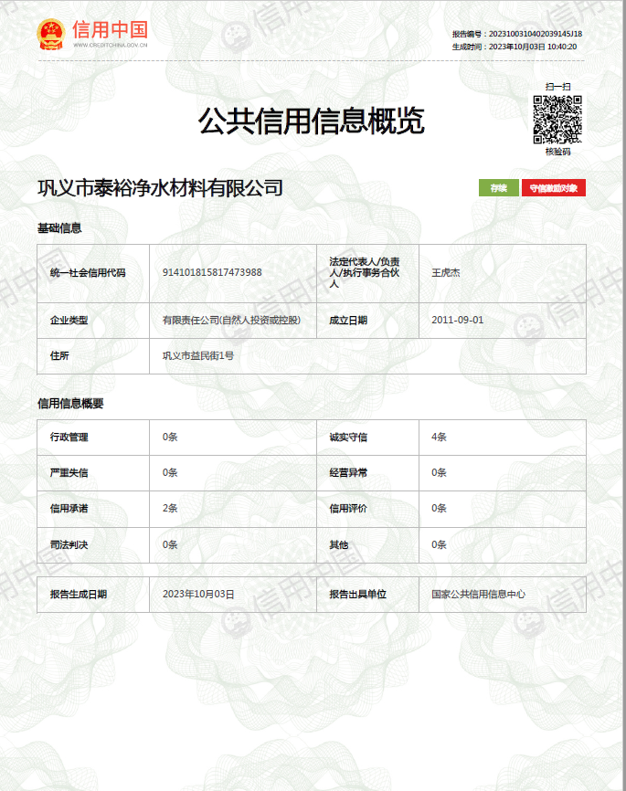This screenshot has height=791, width=626.
Task: Click the 信用评价 label cell
Action: click(367, 509)
